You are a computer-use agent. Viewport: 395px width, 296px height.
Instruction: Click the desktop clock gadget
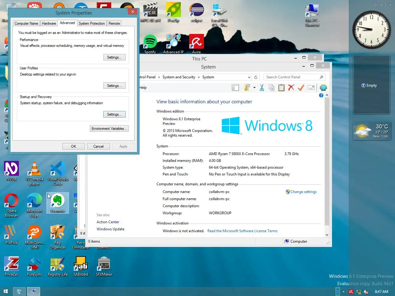point(371,30)
